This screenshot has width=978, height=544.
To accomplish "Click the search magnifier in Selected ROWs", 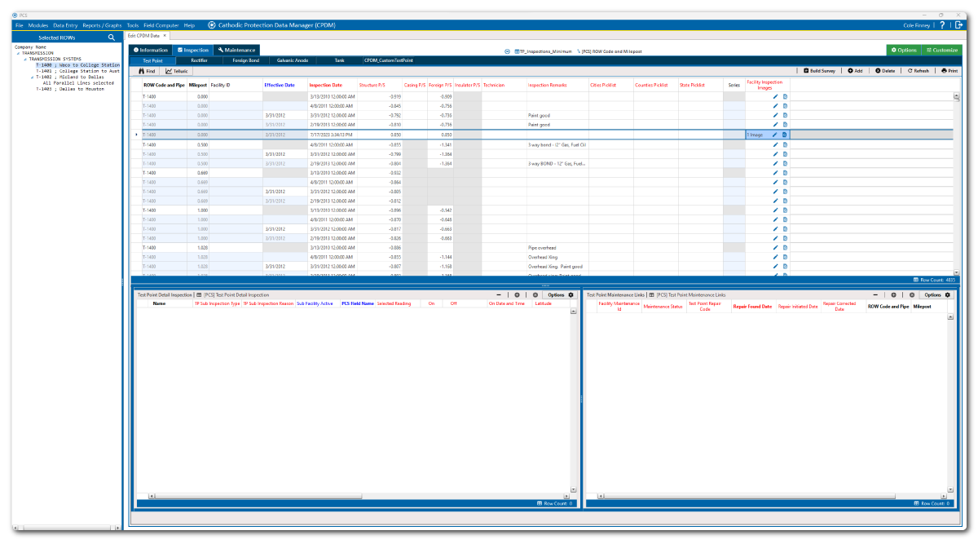I will pos(112,38).
